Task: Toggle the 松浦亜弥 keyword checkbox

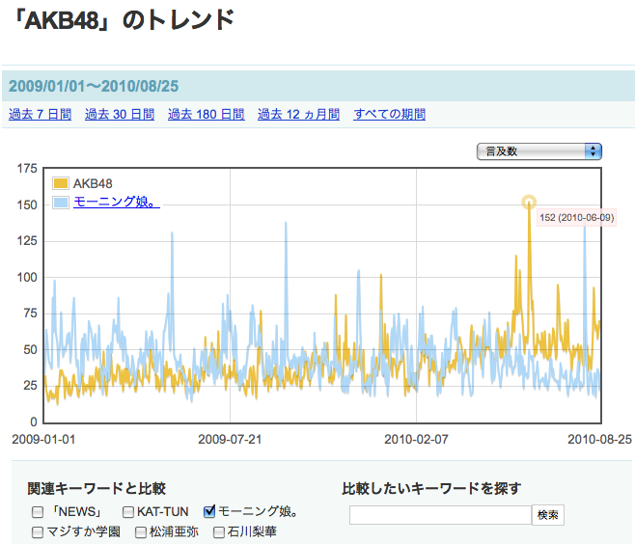Action: pos(141,531)
